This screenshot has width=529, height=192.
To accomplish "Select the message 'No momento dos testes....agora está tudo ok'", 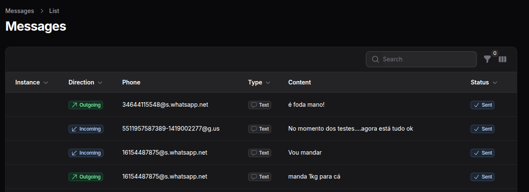I will (x=350, y=129).
